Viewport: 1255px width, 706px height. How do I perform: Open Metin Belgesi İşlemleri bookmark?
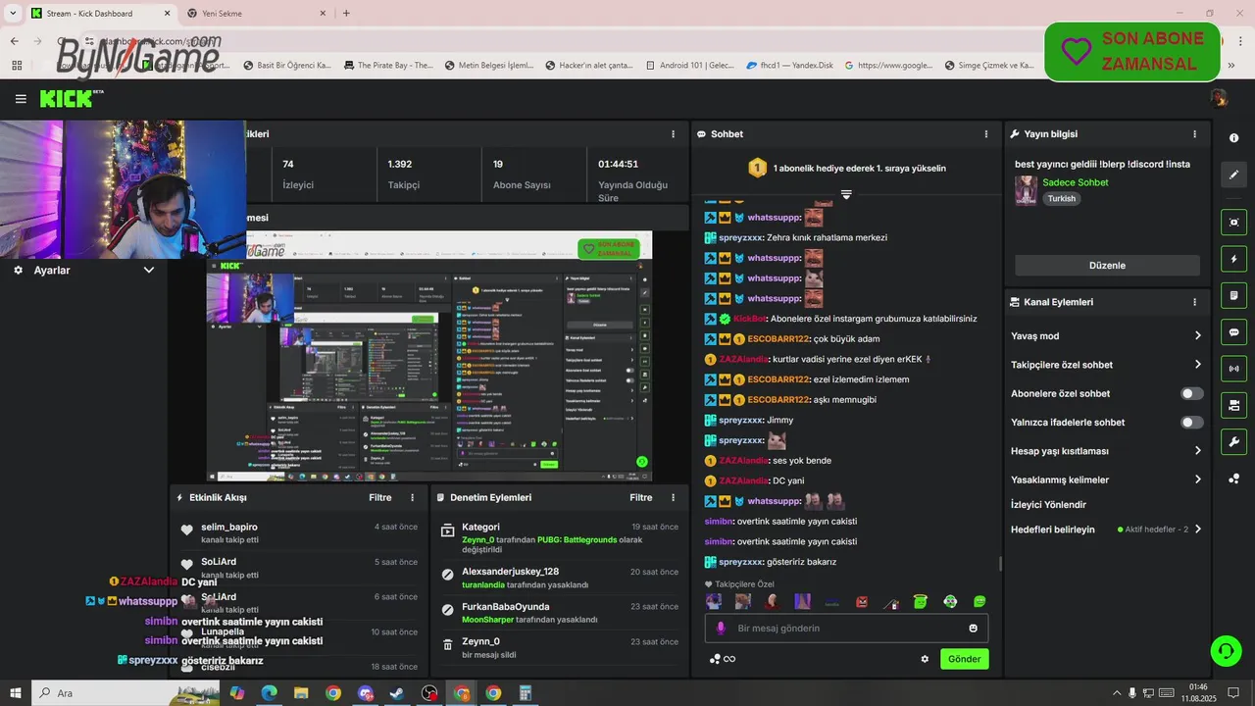coord(487,66)
